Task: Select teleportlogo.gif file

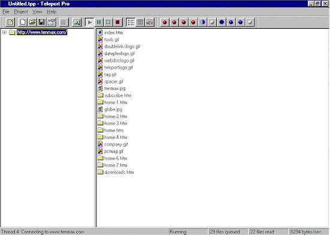Action: point(119,68)
